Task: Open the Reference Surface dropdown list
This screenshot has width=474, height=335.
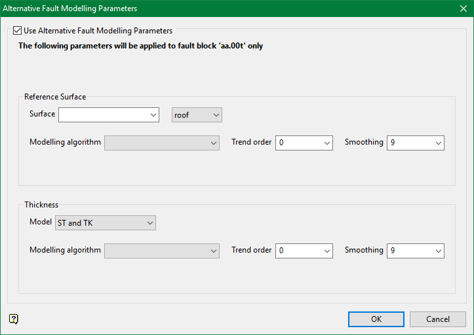Action: pyautogui.click(x=153, y=115)
